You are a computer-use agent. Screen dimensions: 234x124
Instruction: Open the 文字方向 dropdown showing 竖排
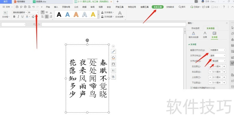click(x=218, y=56)
